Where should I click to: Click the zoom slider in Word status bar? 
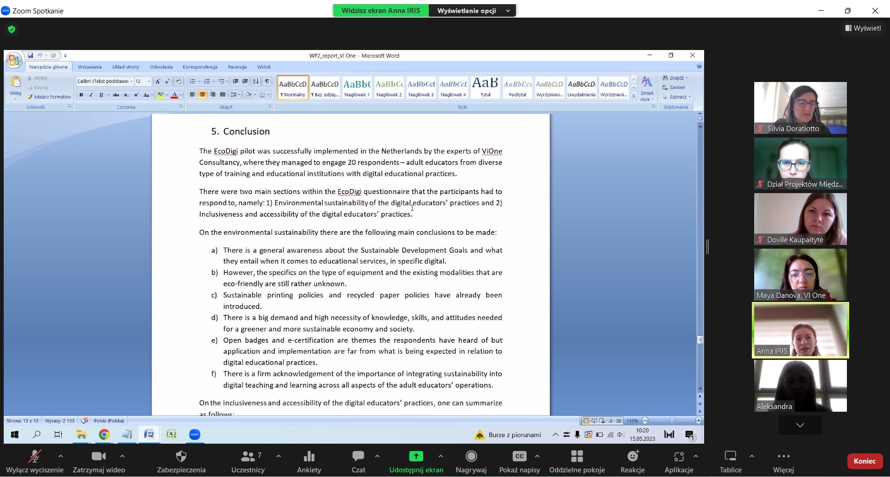(x=672, y=421)
